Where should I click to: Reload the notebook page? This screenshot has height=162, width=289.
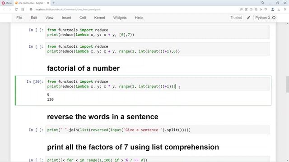(x=16, y=9)
